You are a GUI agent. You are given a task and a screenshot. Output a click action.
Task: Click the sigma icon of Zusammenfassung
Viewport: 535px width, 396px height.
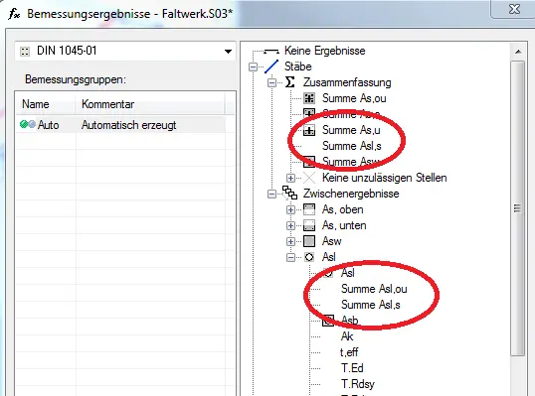[290, 82]
